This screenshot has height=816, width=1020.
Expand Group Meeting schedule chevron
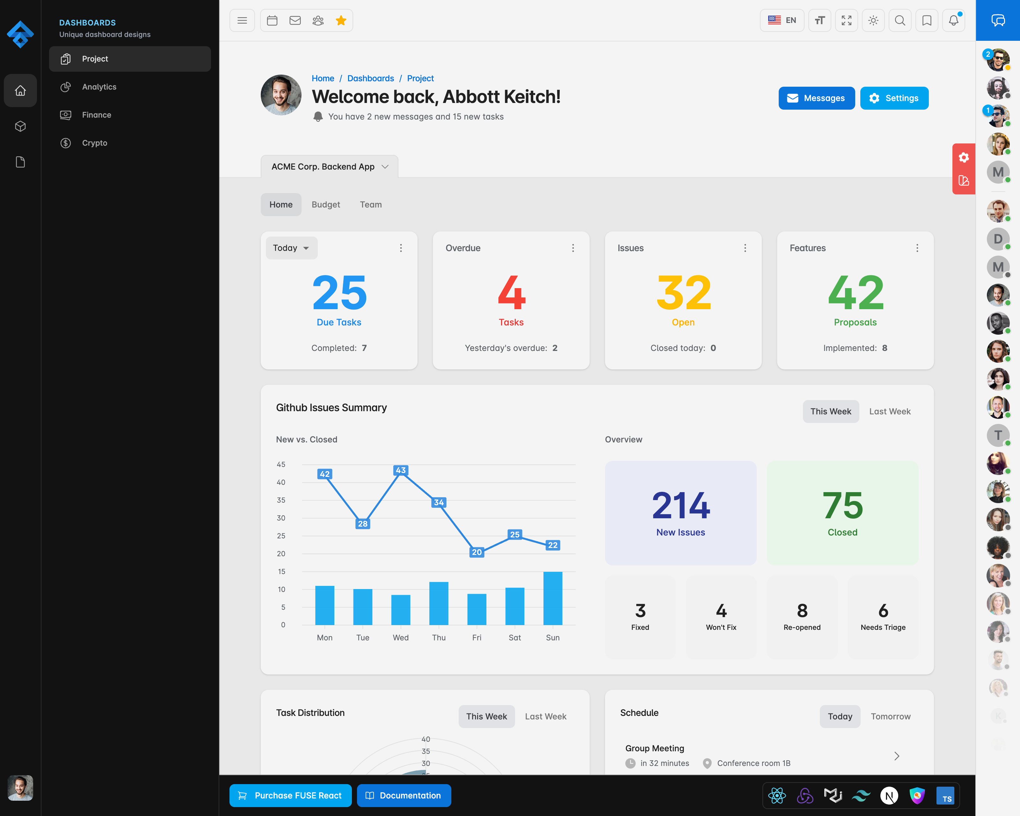coord(897,756)
